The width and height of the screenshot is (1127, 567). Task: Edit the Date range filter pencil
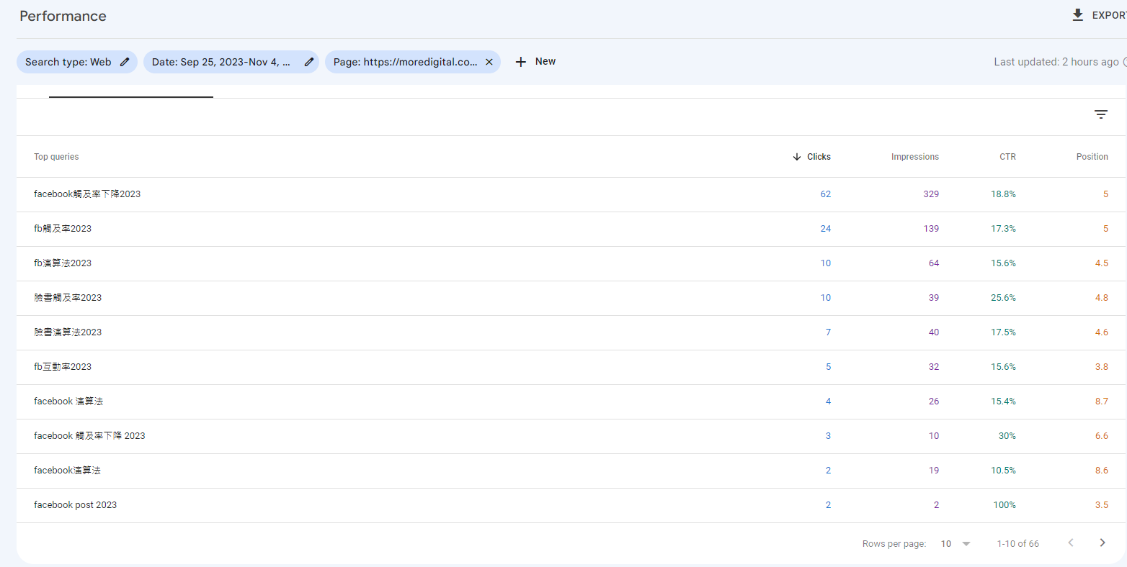[x=309, y=62]
